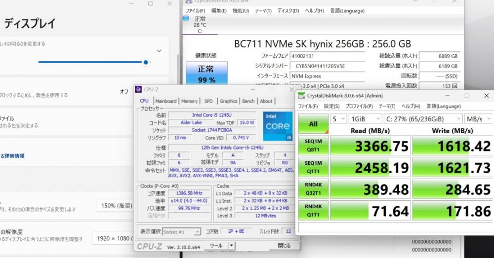494x258 pixels.
Task: Click RND4K Q1T1 write result 171.86
Action: 453,211
